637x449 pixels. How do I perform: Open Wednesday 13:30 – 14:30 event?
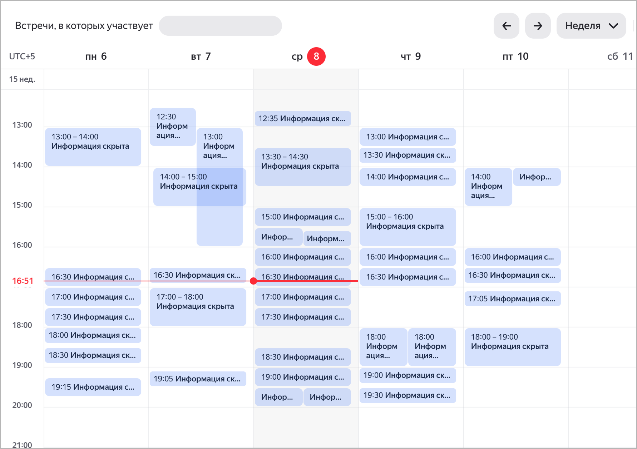(x=303, y=167)
